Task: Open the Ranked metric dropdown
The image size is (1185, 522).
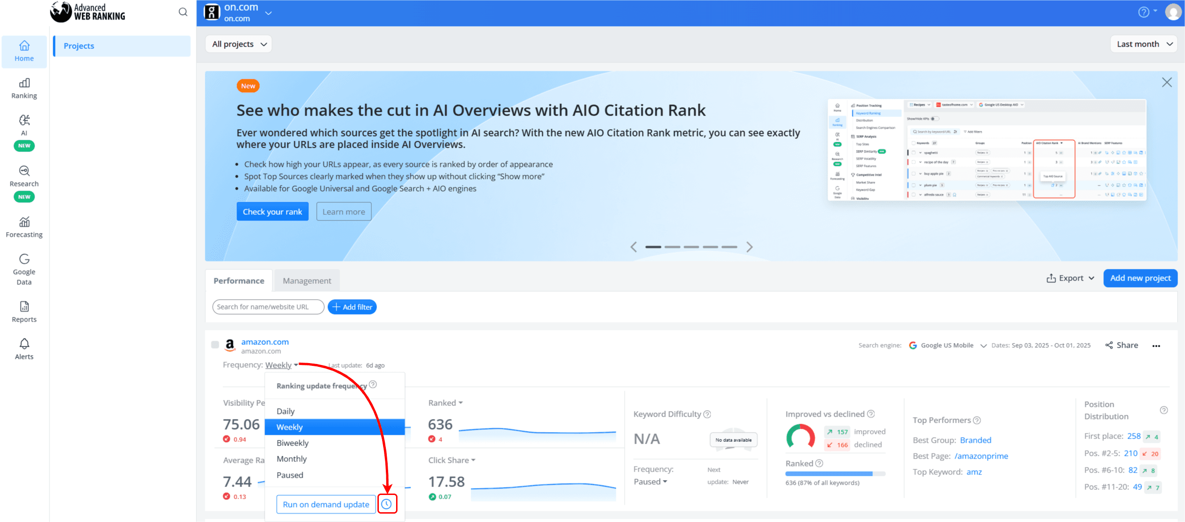Action: (x=445, y=403)
